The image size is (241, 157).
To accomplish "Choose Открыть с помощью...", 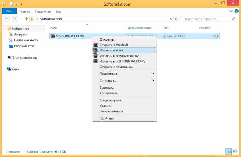I will click(x=124, y=67).
